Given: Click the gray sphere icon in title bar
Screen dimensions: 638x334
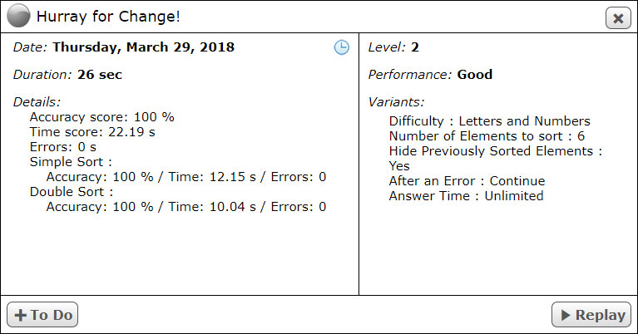Looking at the screenshot, I should pyautogui.click(x=18, y=16).
